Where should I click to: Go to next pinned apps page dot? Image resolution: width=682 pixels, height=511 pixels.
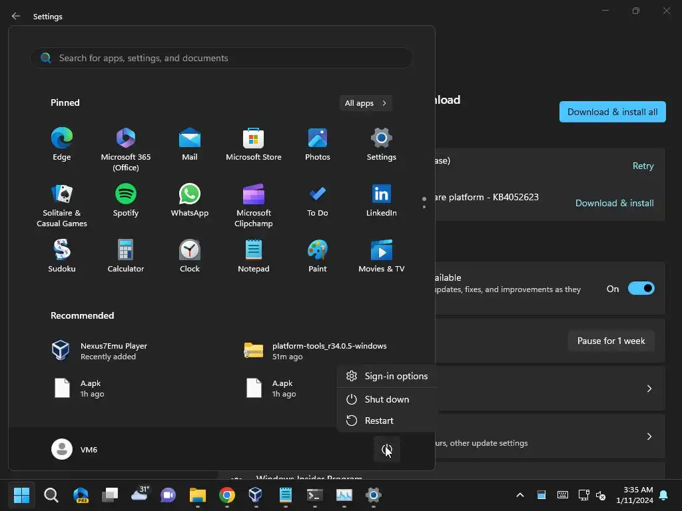424,207
